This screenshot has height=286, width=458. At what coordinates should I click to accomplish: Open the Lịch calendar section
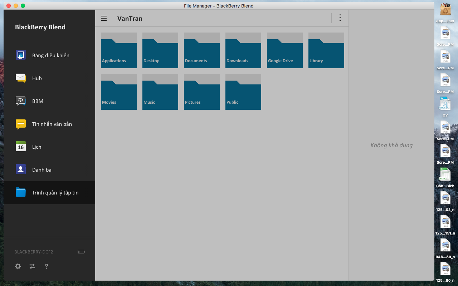49,147
